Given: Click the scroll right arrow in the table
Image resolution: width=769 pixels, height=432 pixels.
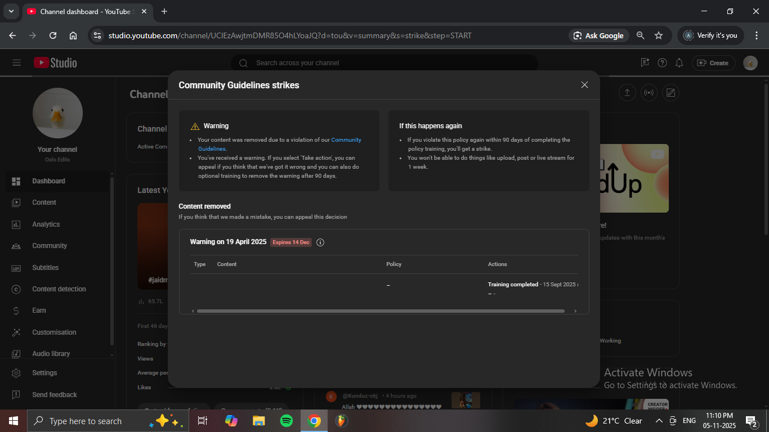Looking at the screenshot, I should tap(575, 311).
